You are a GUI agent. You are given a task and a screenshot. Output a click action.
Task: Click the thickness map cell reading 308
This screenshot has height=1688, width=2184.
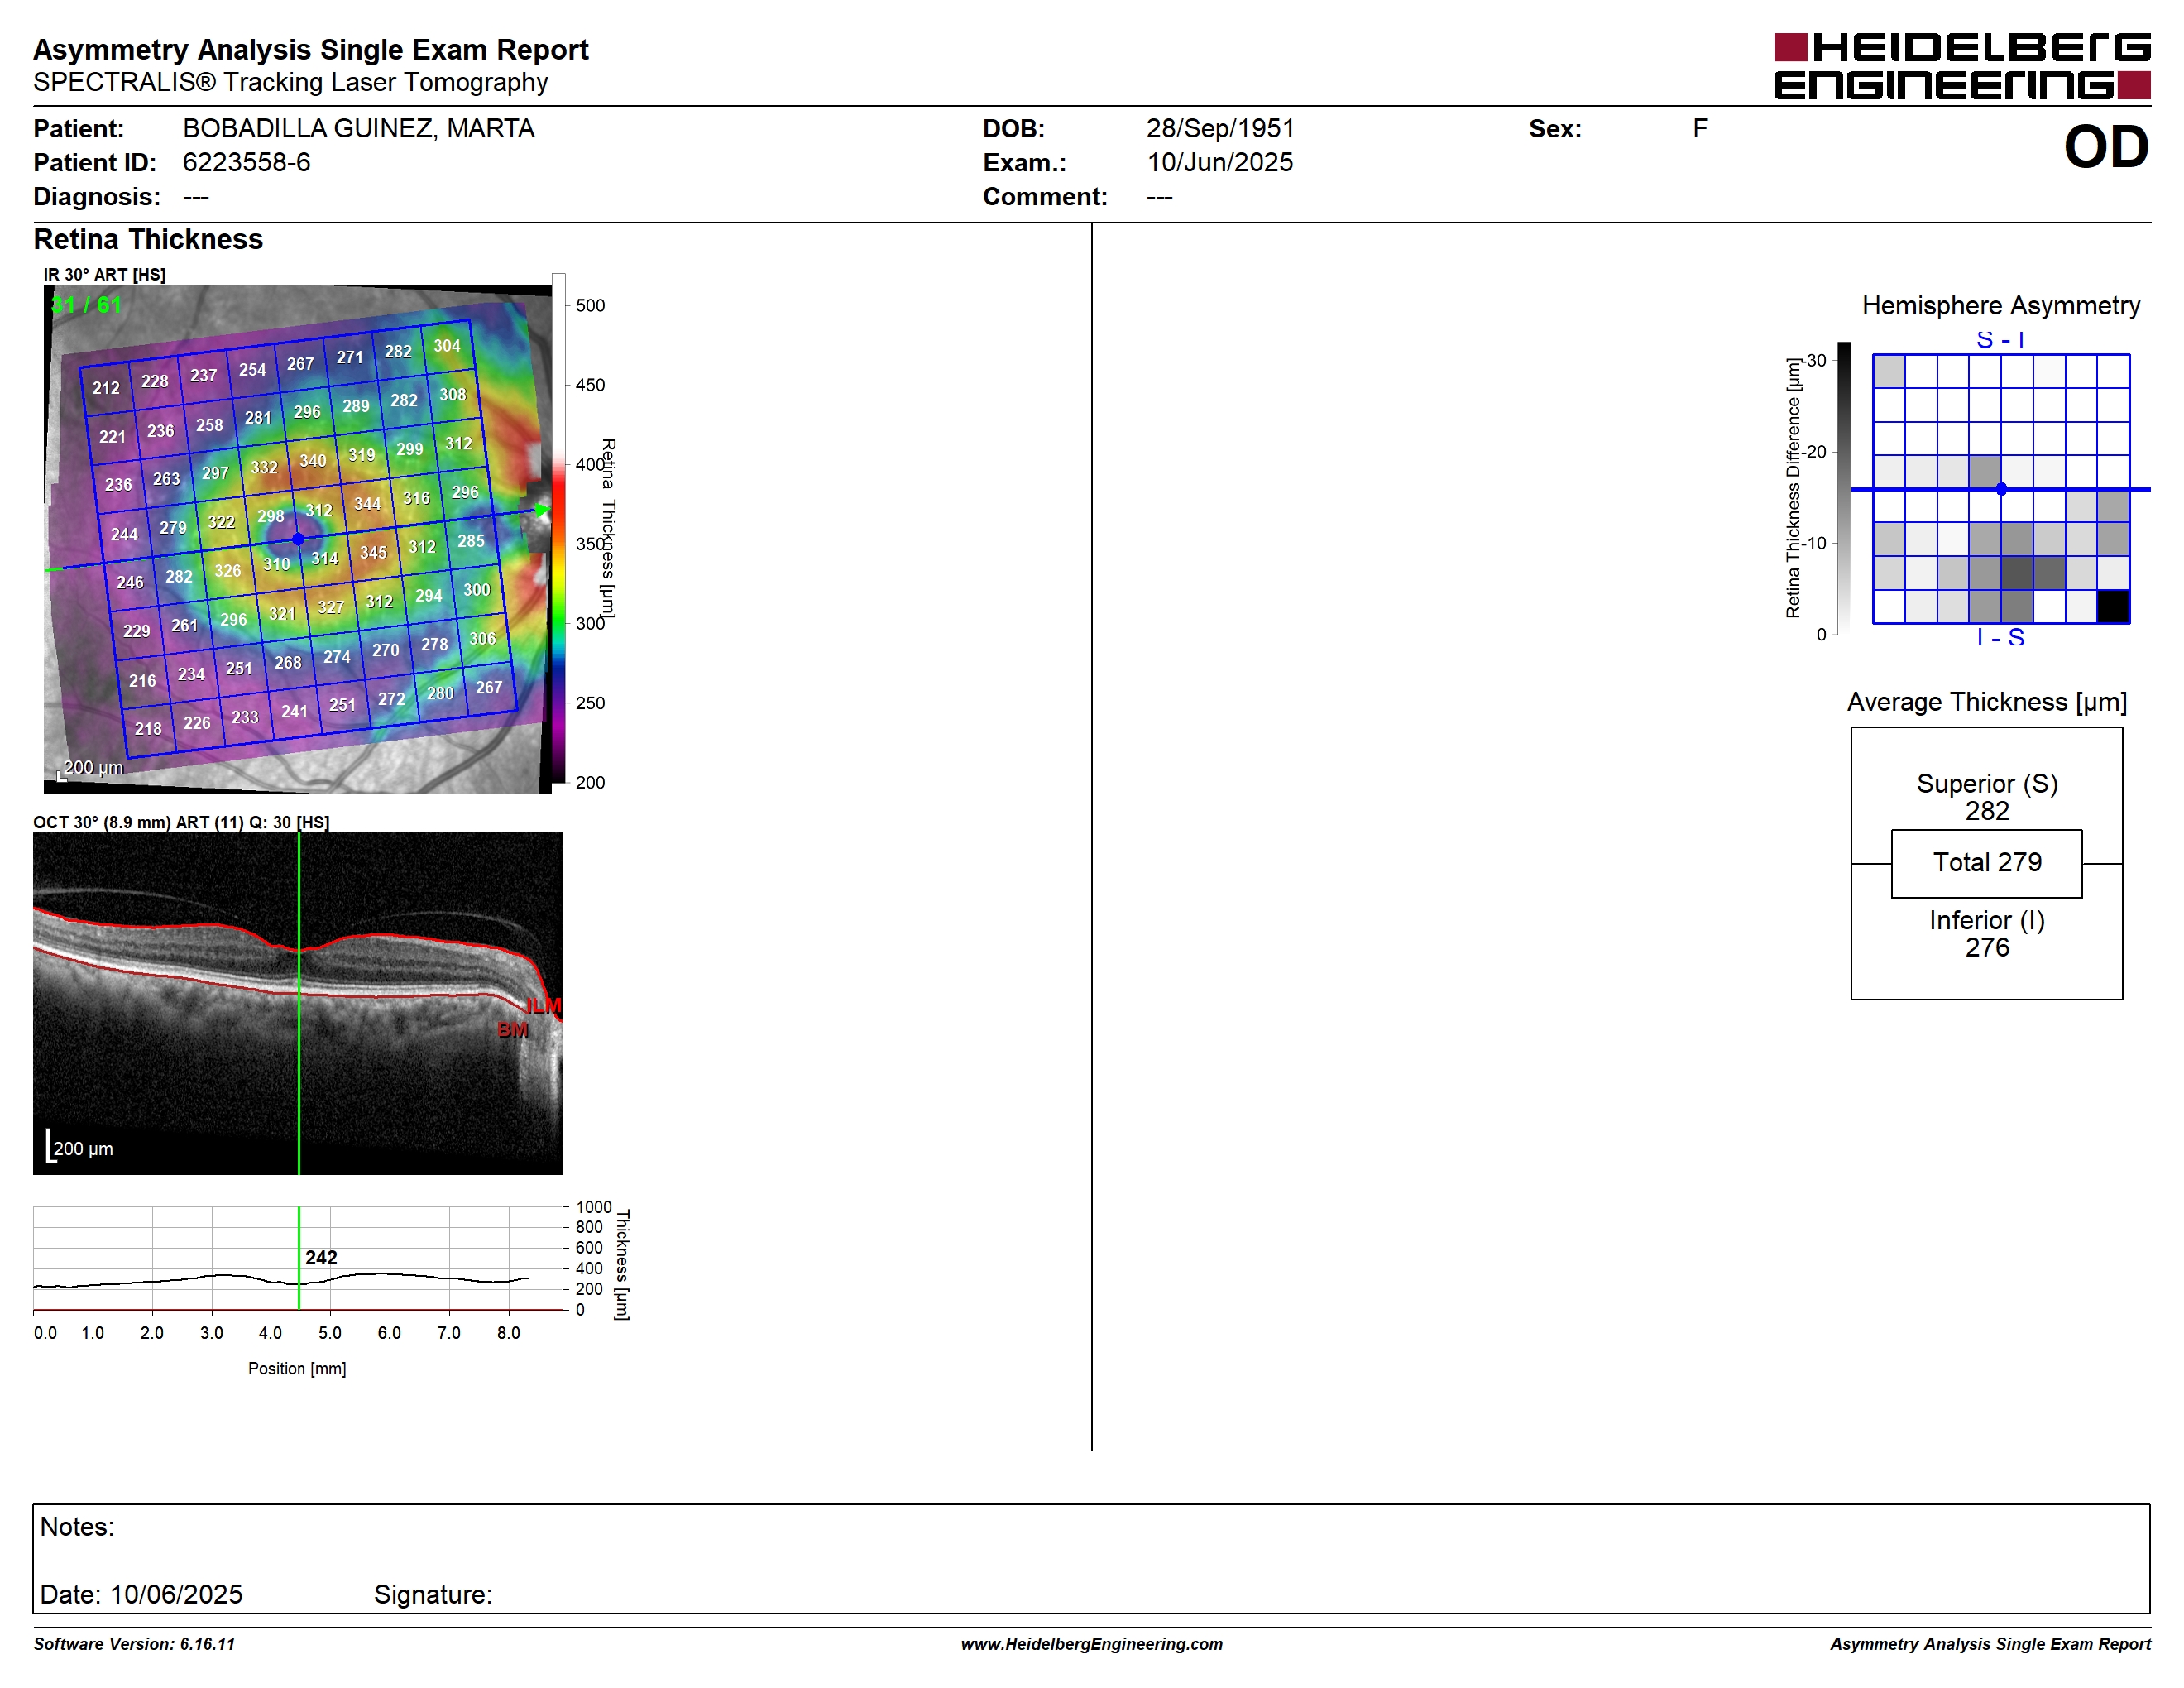(x=453, y=395)
